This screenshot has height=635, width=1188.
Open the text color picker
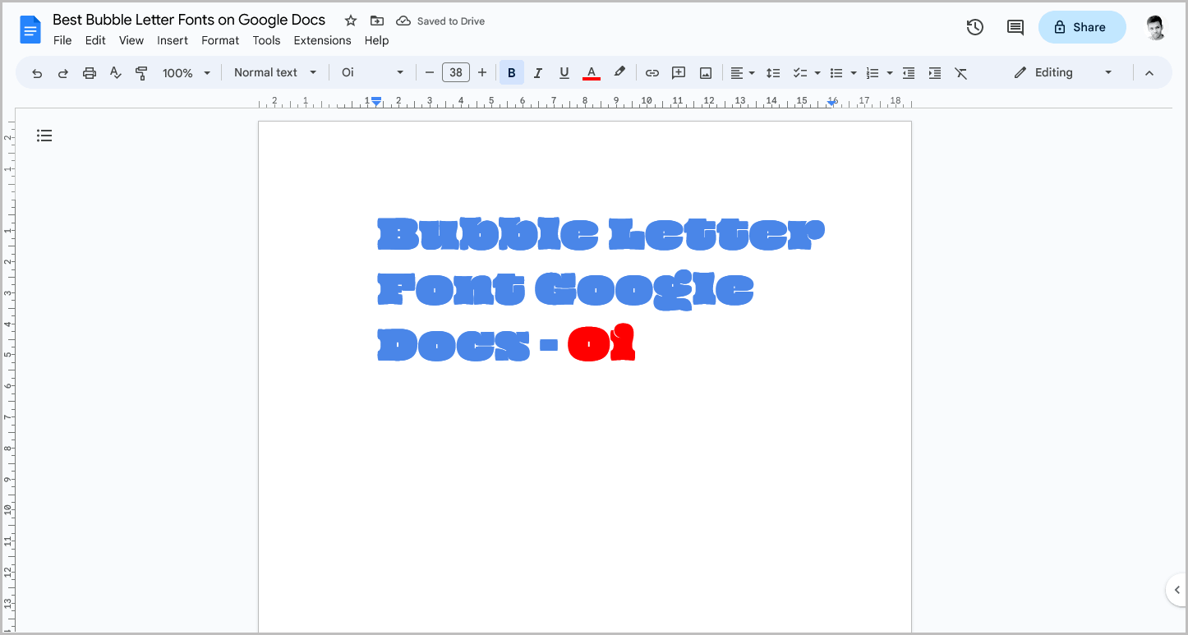point(591,73)
